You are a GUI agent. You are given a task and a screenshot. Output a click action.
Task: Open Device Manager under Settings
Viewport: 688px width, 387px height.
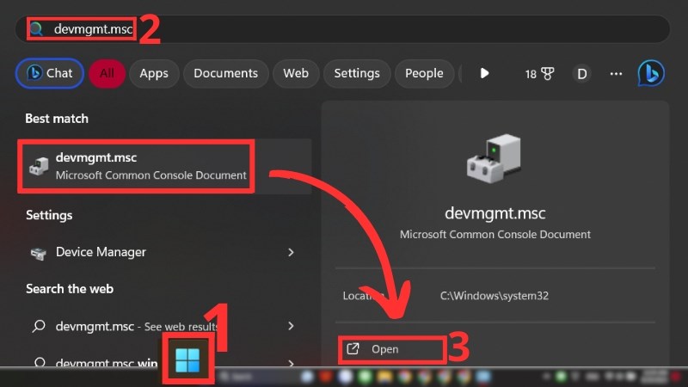click(x=164, y=252)
